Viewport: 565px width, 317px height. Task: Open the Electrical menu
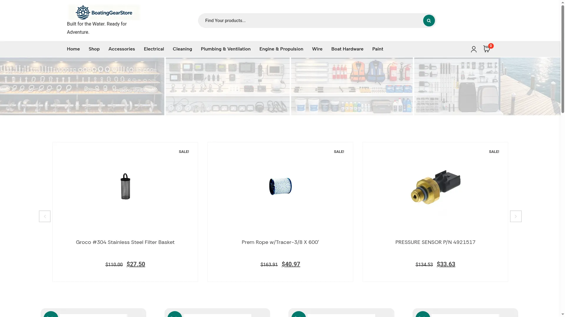click(154, 49)
